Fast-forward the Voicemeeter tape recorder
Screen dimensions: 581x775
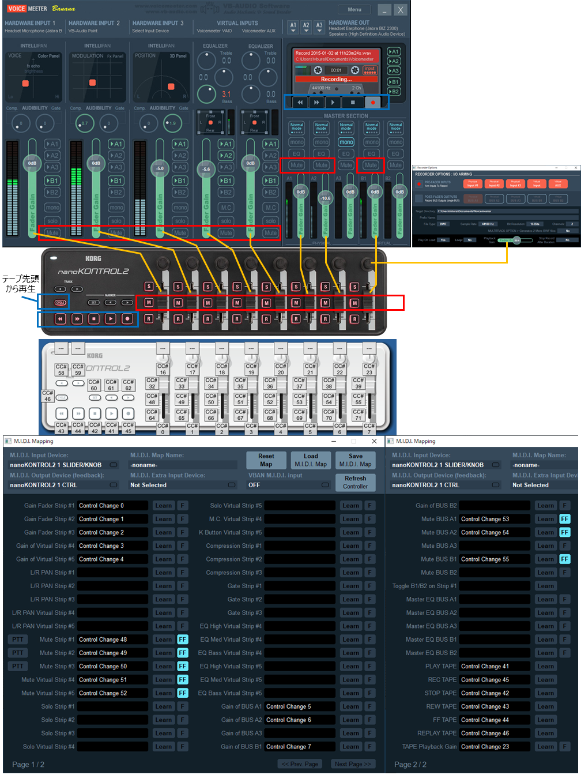(316, 102)
